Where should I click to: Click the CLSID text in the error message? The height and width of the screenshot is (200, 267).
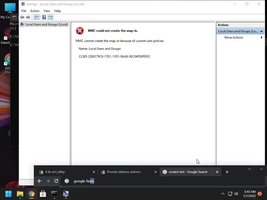click(x=114, y=57)
